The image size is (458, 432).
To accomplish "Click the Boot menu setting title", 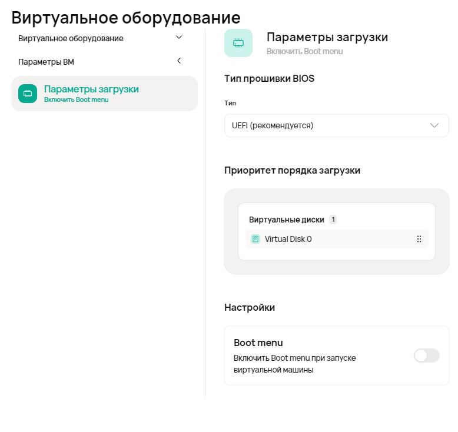I will pos(258,343).
